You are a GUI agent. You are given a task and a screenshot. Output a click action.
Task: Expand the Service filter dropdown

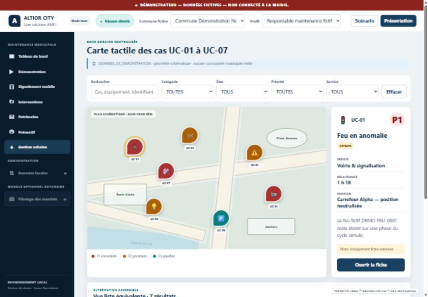[x=352, y=92]
